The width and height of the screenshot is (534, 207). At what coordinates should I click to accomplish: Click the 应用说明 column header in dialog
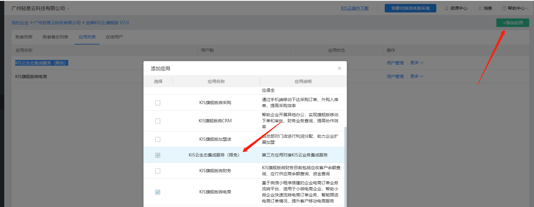click(303, 81)
